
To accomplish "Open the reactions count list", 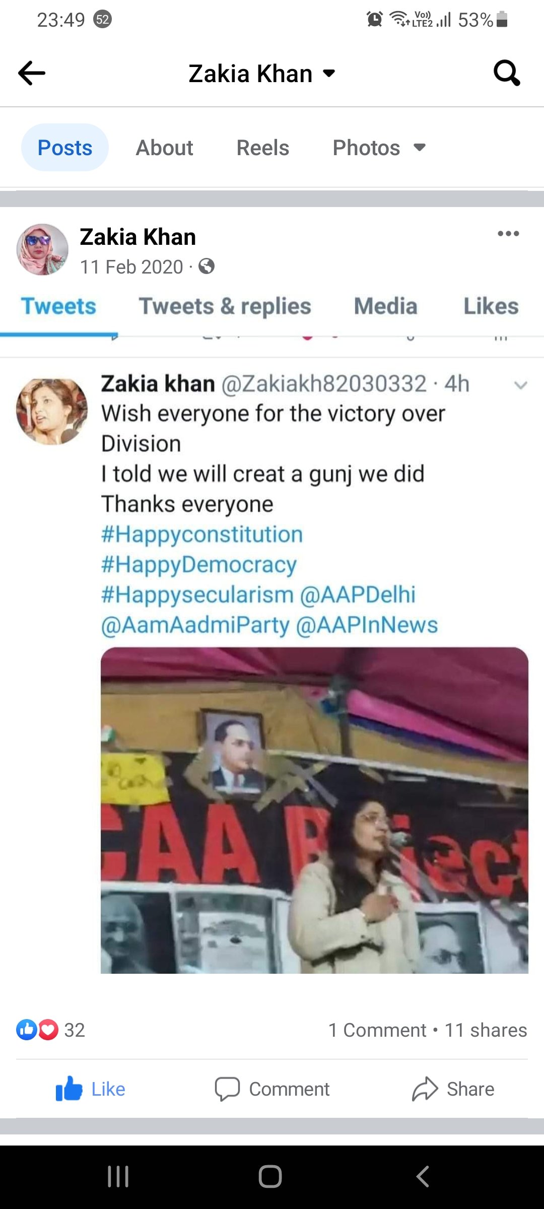I will 50,1030.
